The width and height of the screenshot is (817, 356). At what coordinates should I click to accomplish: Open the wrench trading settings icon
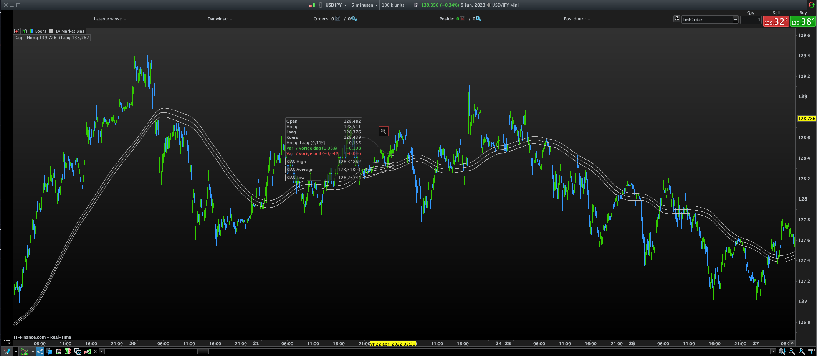(x=88, y=351)
